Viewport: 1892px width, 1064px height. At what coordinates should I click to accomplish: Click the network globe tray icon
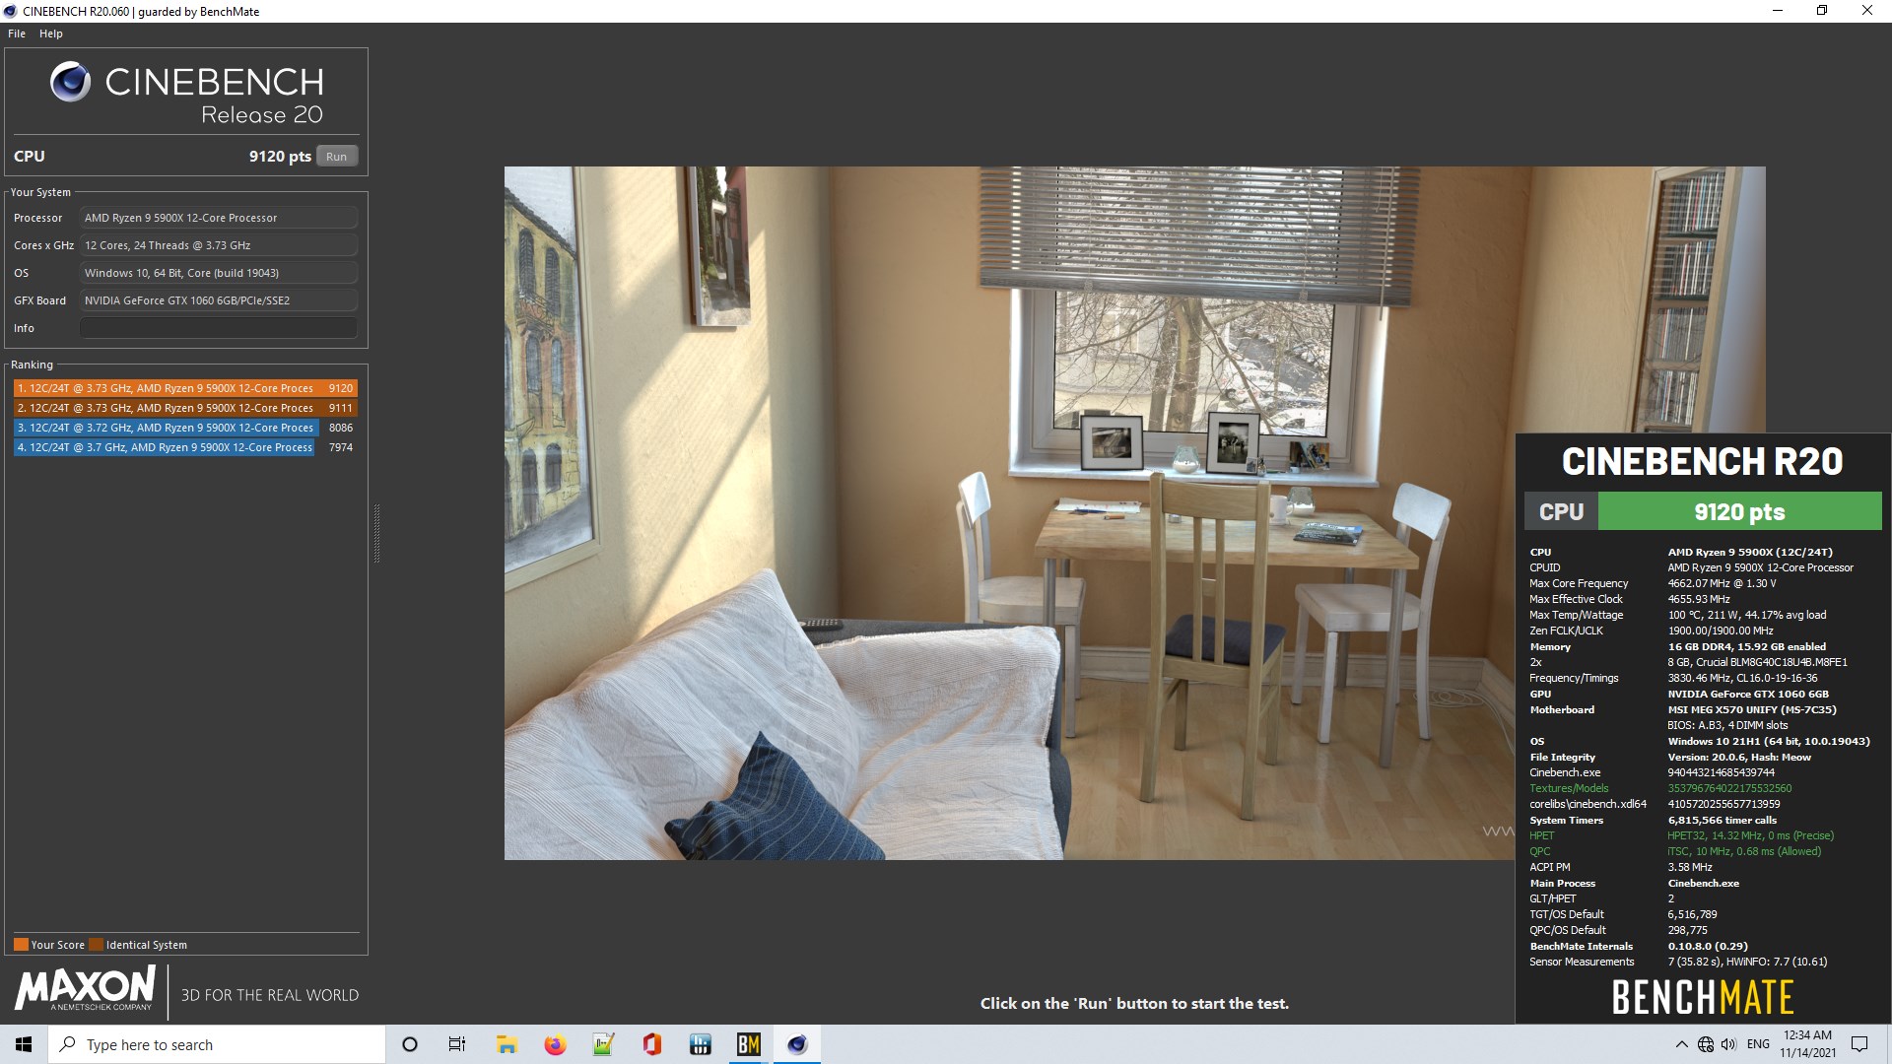tap(1706, 1044)
